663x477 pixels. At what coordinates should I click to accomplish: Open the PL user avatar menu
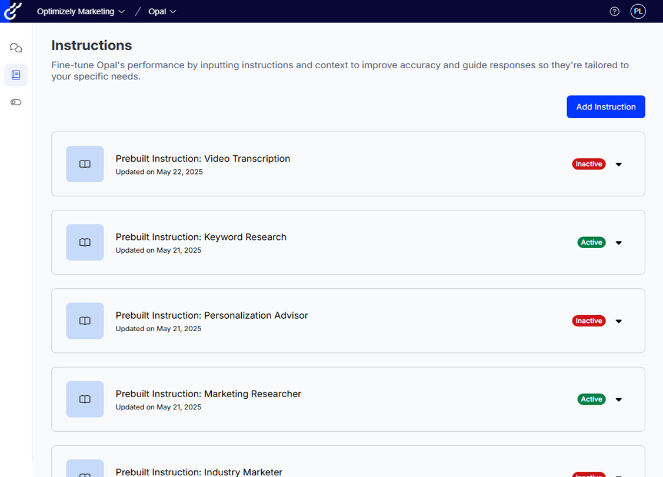tap(638, 11)
